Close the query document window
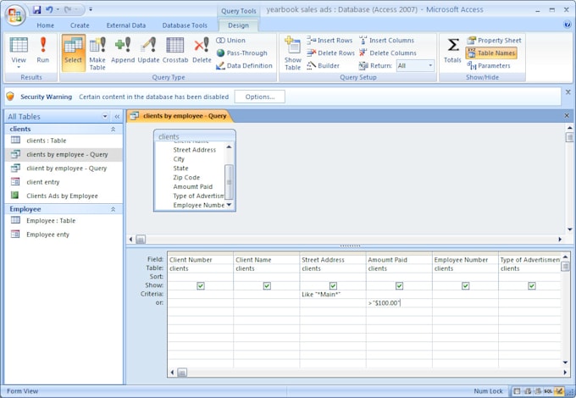Screen dimensions: 576x398 click(x=567, y=116)
